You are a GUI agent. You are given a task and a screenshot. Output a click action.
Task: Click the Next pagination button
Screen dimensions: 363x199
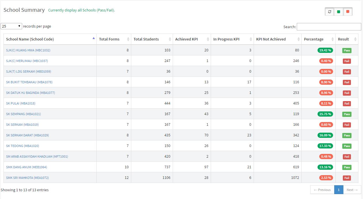click(x=352, y=190)
